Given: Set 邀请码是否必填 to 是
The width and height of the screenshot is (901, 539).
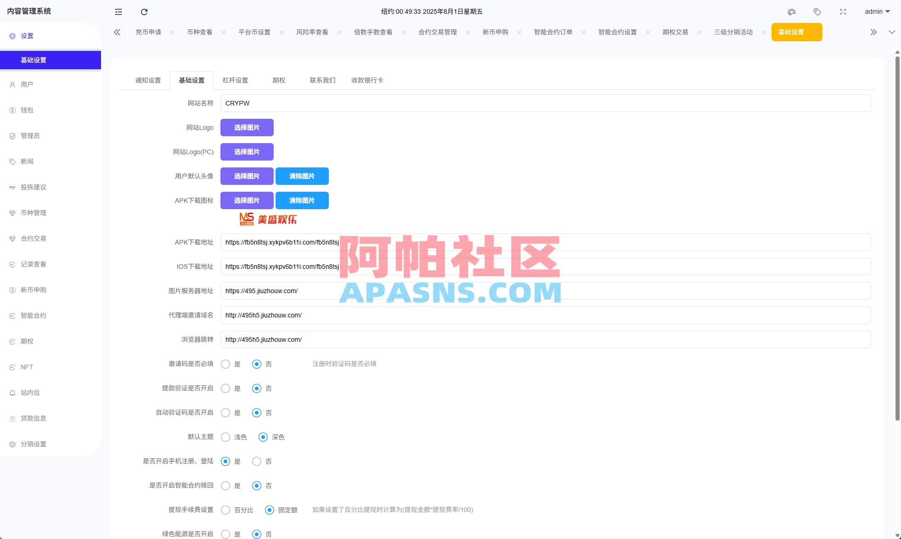Looking at the screenshot, I should tap(225, 364).
